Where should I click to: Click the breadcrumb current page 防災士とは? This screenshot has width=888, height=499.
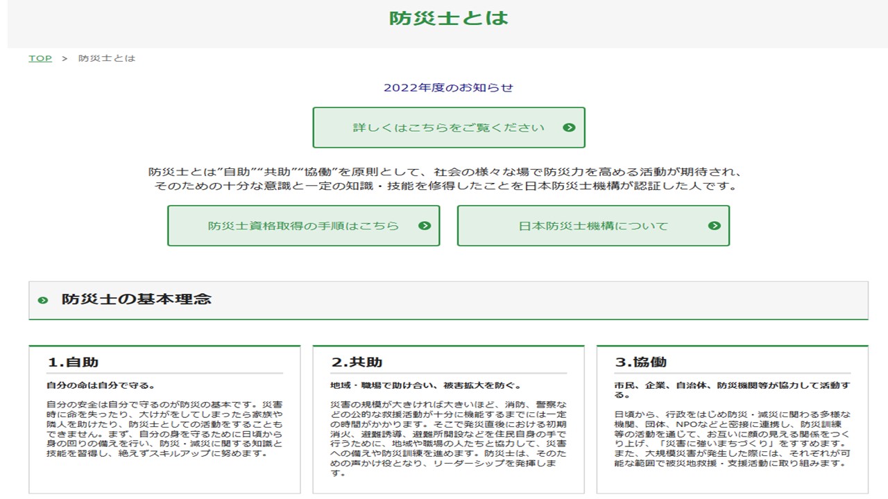click(x=107, y=58)
